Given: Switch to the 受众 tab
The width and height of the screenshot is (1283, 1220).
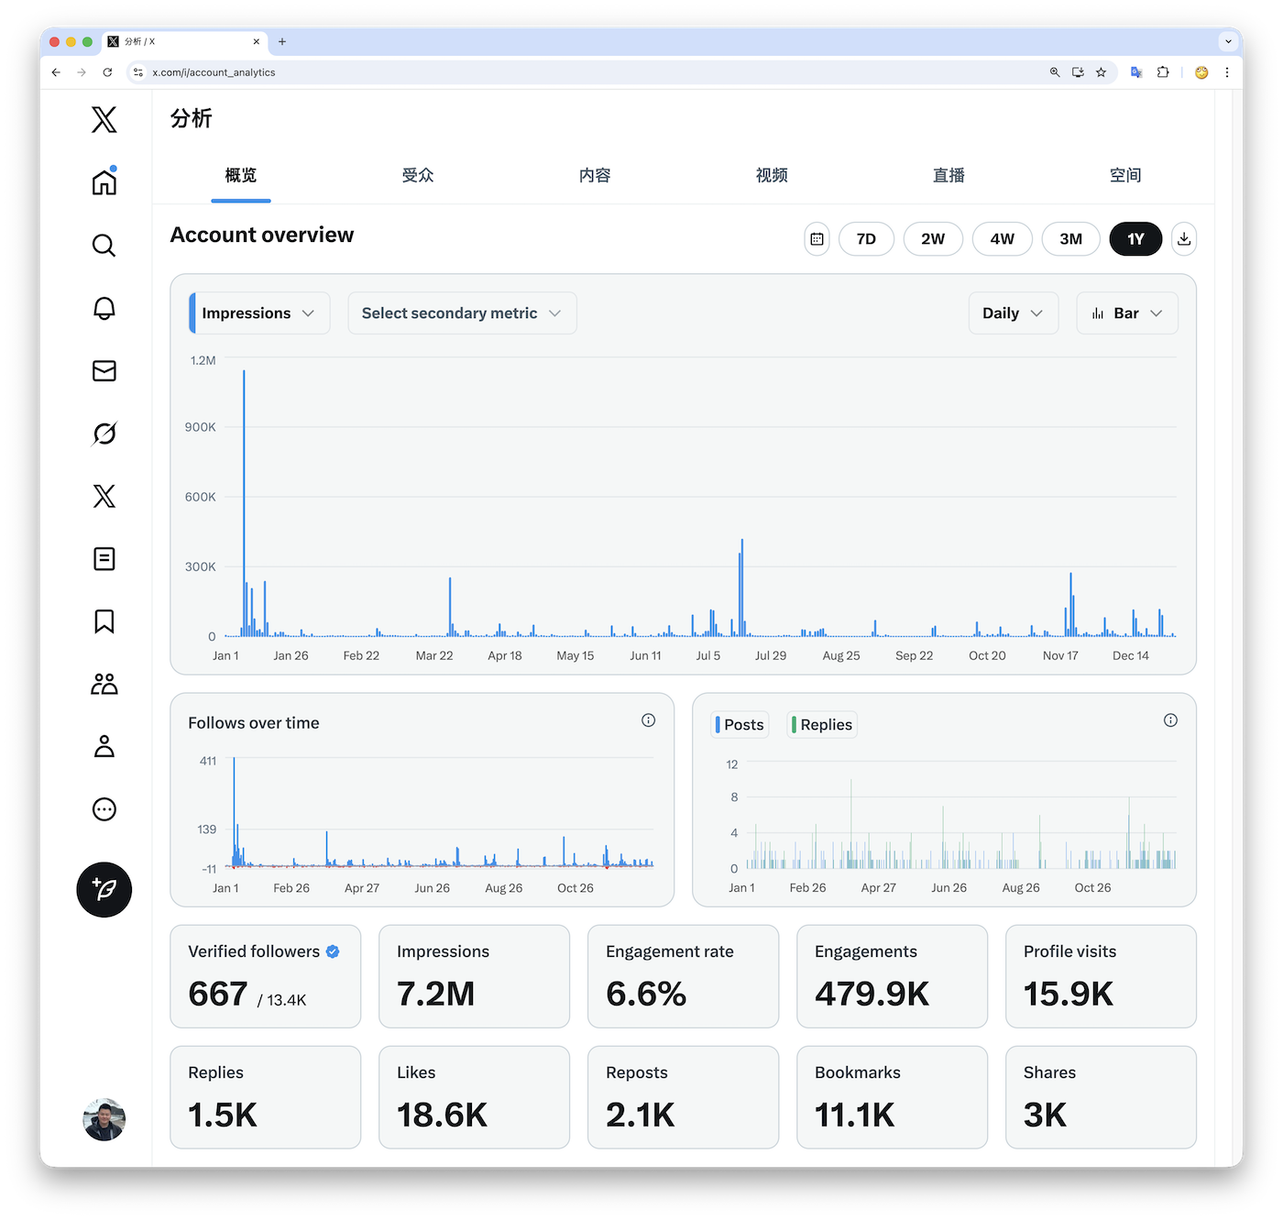Looking at the screenshot, I should [x=418, y=175].
